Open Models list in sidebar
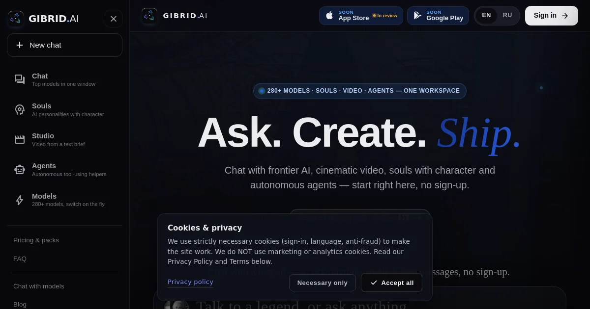 tap(64, 200)
